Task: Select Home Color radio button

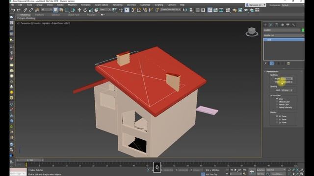Action: click(x=277, y=104)
